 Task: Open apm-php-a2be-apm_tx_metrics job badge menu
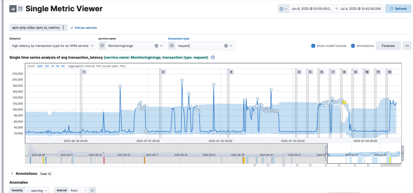tap(63, 28)
